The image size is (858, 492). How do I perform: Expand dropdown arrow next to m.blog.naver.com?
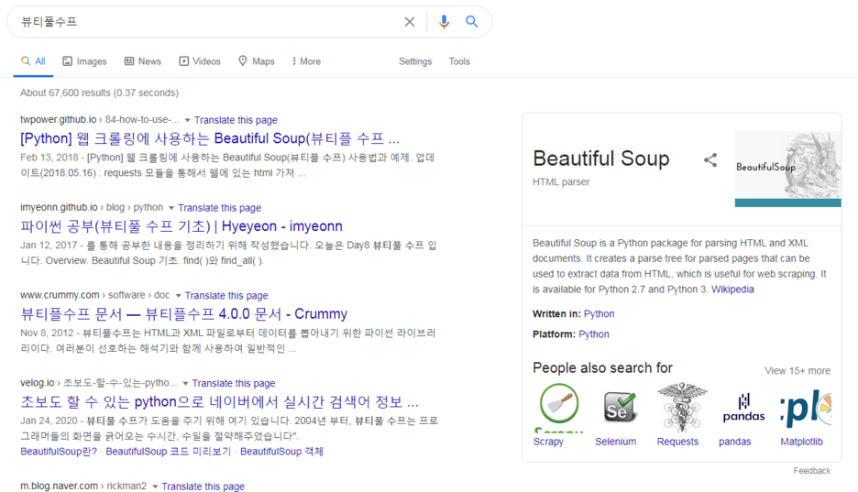(155, 487)
